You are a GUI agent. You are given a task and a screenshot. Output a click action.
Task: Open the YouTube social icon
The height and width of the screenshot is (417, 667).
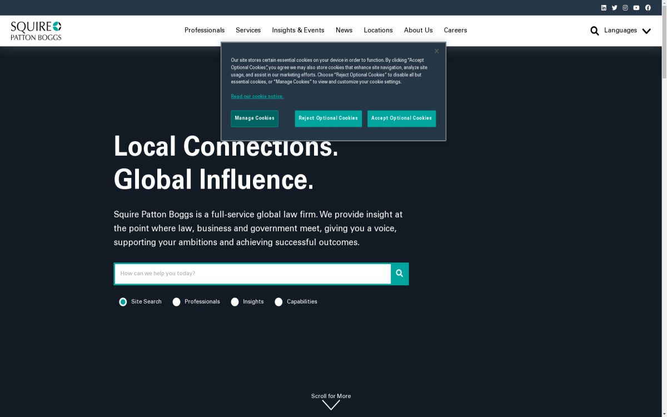[x=636, y=8]
